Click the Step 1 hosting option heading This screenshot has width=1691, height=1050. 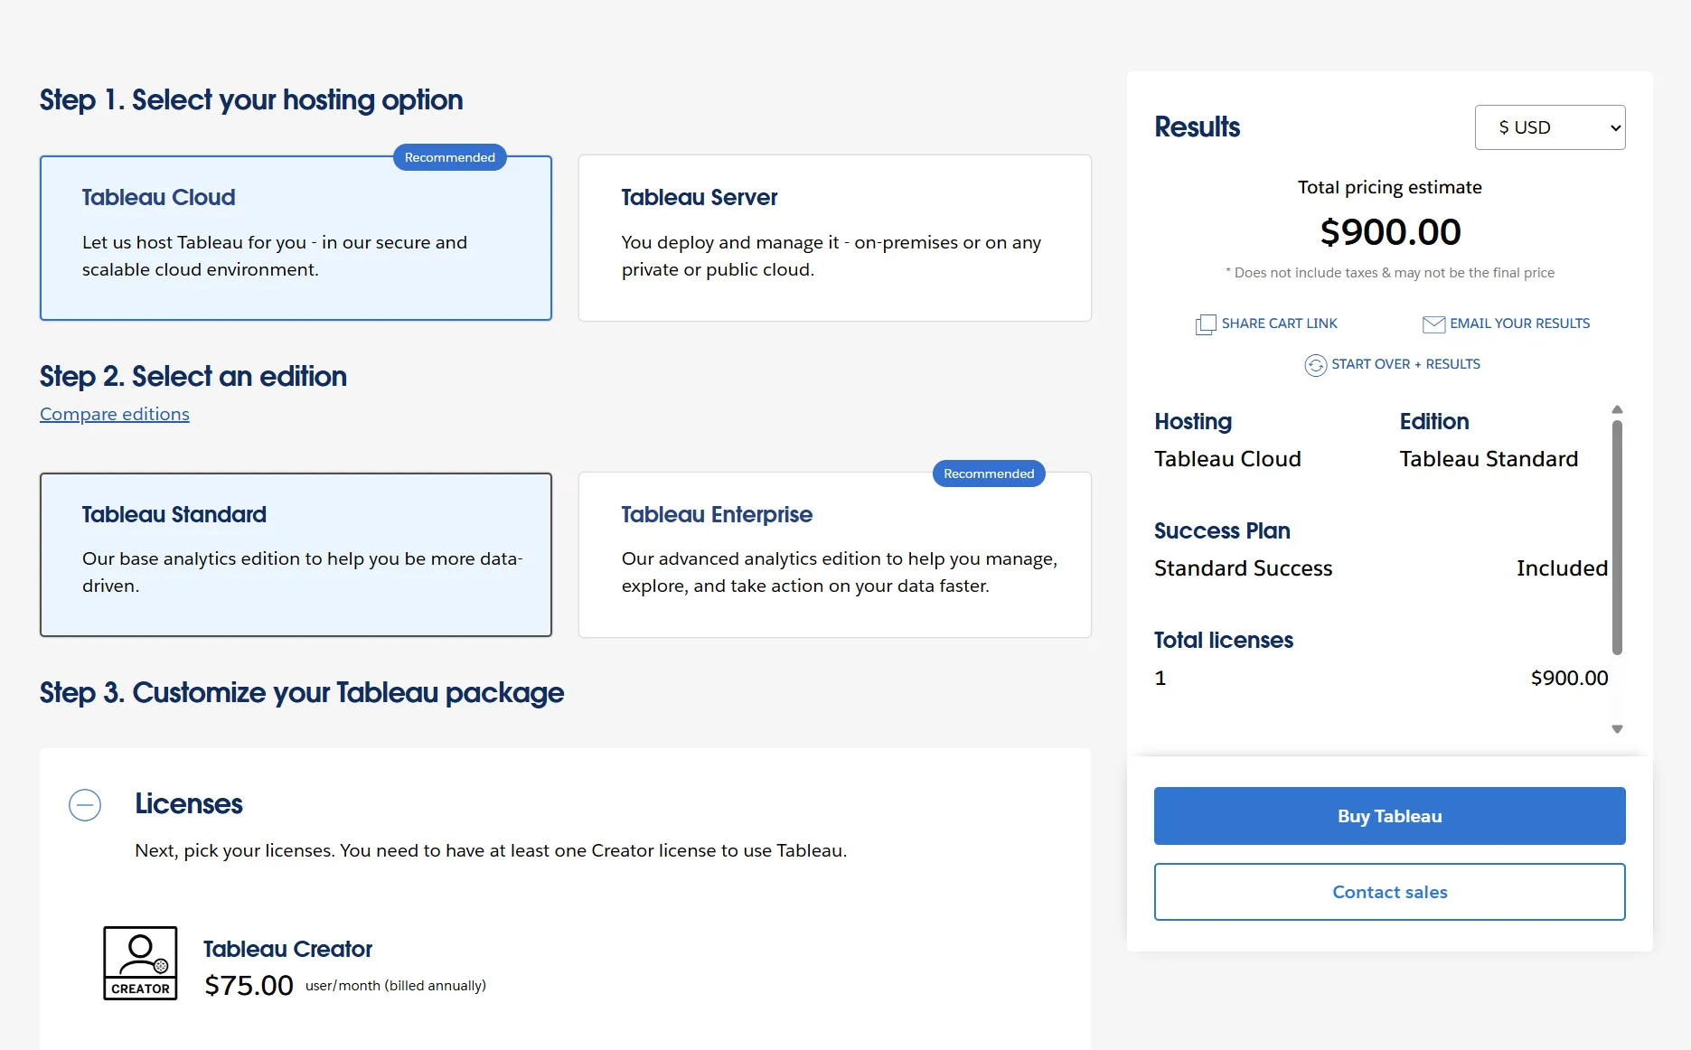tap(251, 100)
